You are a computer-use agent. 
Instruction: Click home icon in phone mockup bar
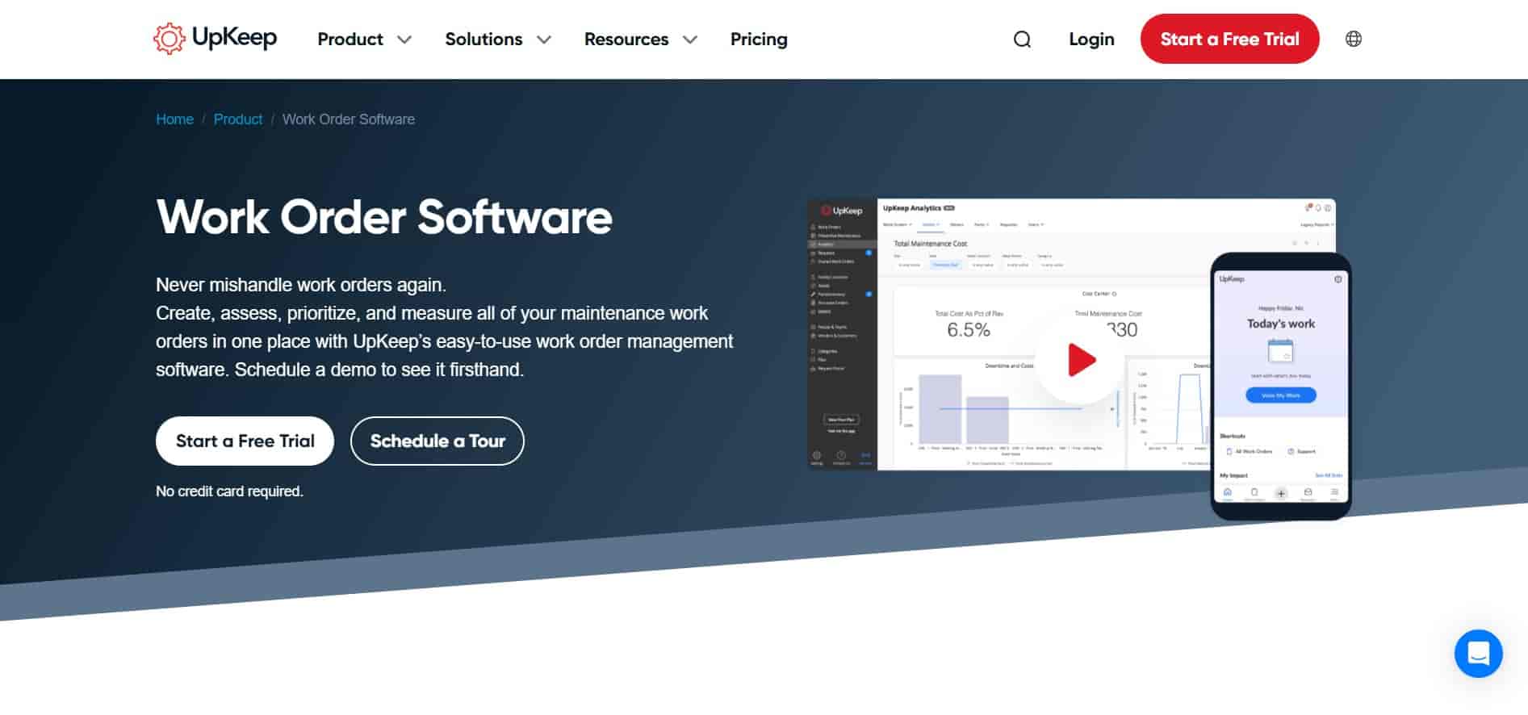click(x=1227, y=492)
